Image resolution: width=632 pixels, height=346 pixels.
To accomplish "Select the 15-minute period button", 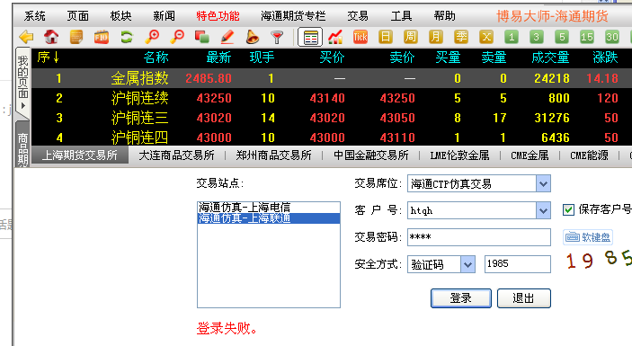I will pyautogui.click(x=586, y=37).
